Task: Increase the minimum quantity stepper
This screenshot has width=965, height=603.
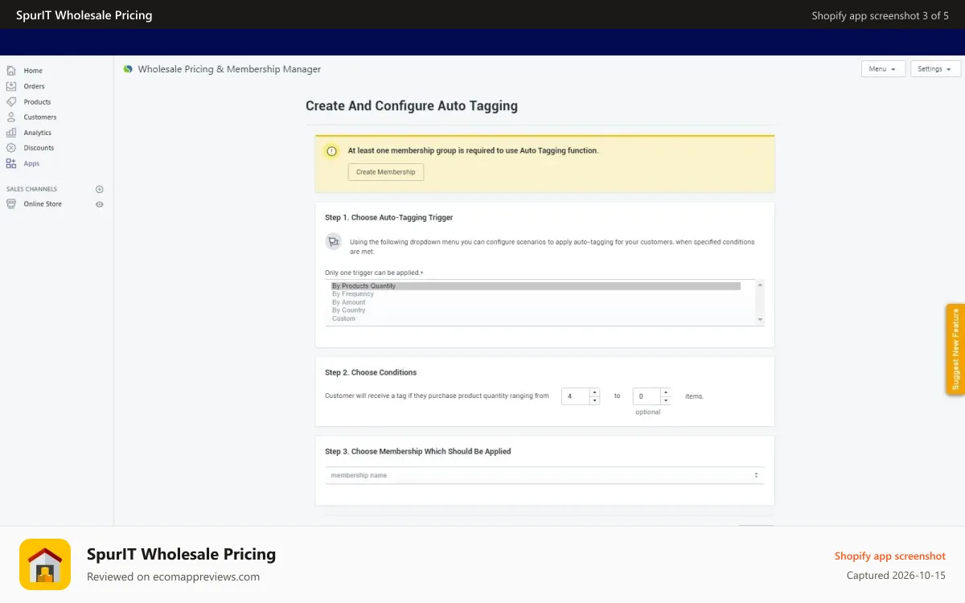Action: tap(594, 392)
